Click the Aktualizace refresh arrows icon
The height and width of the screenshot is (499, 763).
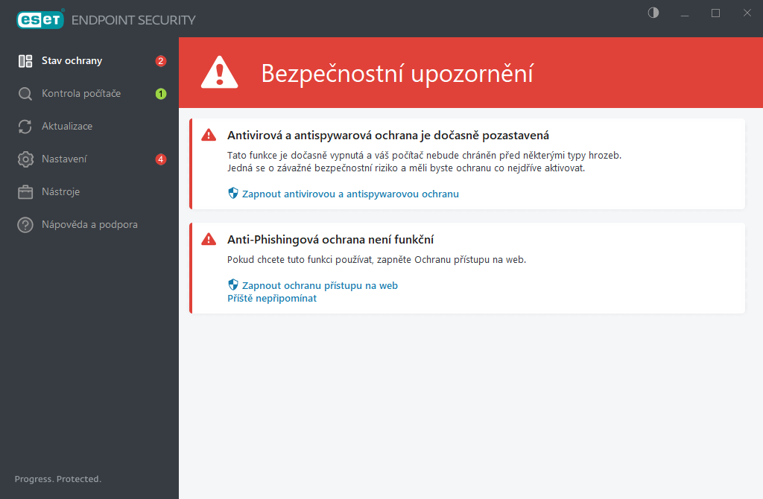25,127
